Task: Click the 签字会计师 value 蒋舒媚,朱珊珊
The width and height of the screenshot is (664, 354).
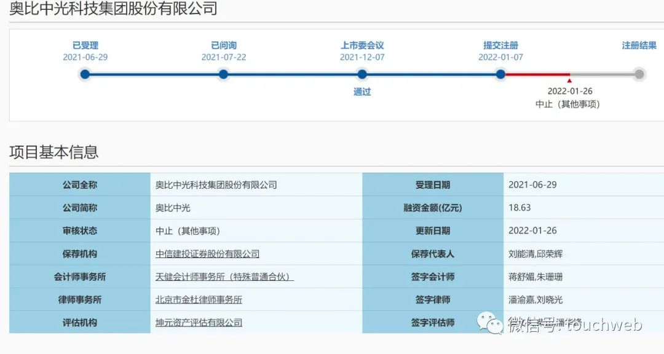Action: (536, 277)
